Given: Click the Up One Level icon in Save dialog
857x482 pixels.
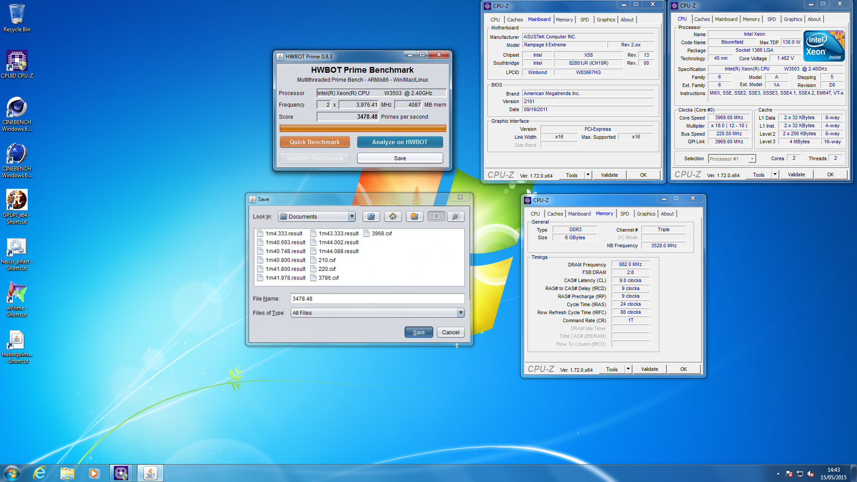Looking at the screenshot, I should pos(371,216).
